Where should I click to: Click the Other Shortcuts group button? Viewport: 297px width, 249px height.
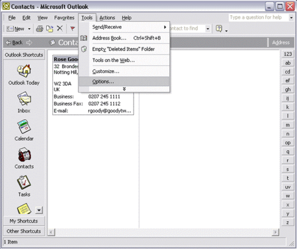(24, 231)
